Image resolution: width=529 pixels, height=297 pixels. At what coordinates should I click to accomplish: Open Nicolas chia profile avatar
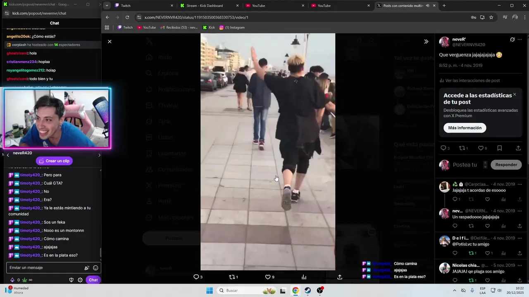point(445,268)
